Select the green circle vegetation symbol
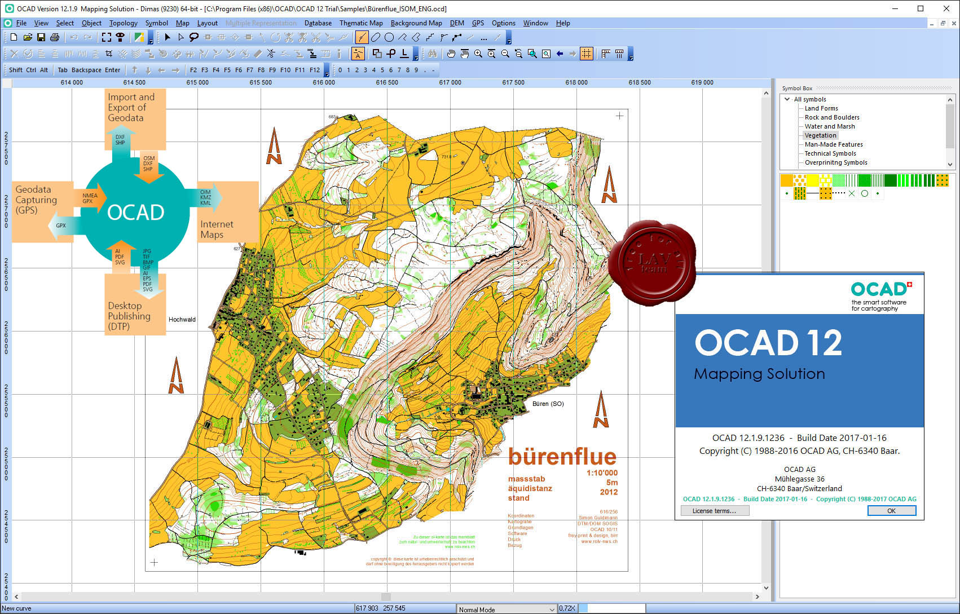This screenshot has height=614, width=960. (x=865, y=193)
